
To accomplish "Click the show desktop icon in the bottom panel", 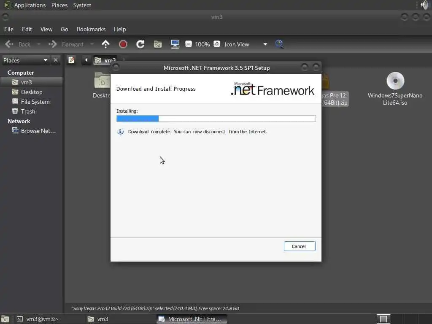I will [x=5, y=319].
